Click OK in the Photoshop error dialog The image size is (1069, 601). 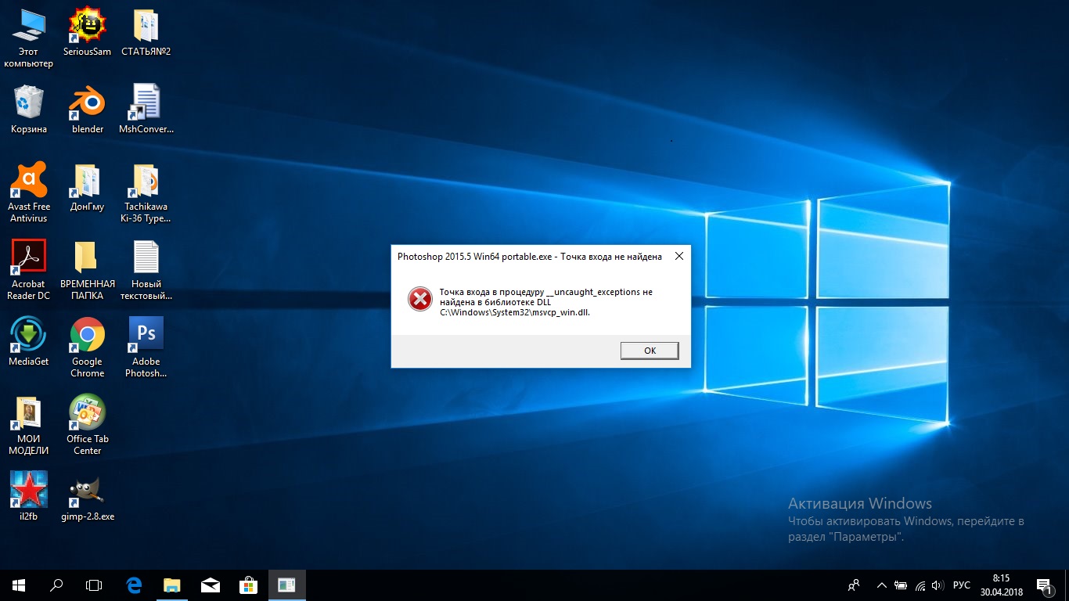tap(650, 351)
